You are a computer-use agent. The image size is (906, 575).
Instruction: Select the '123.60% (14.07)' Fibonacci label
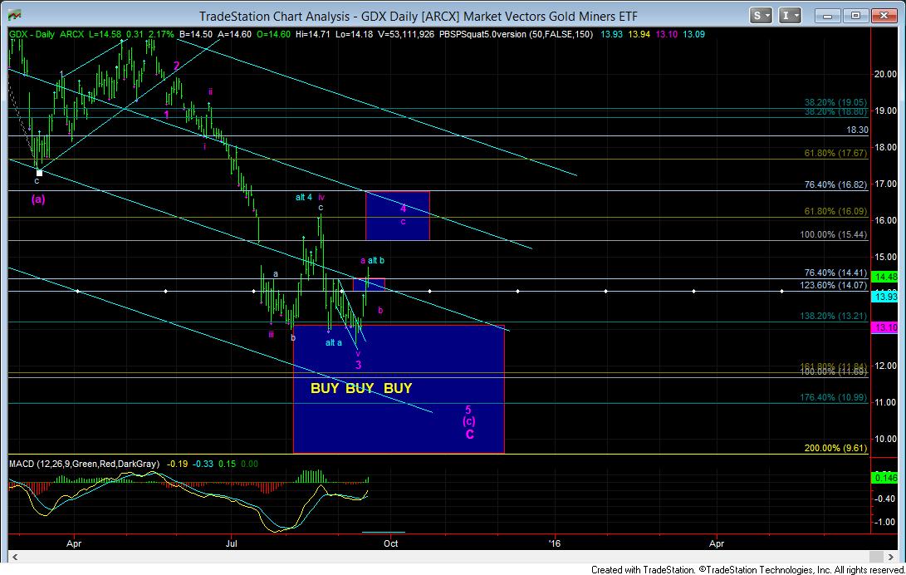(833, 285)
